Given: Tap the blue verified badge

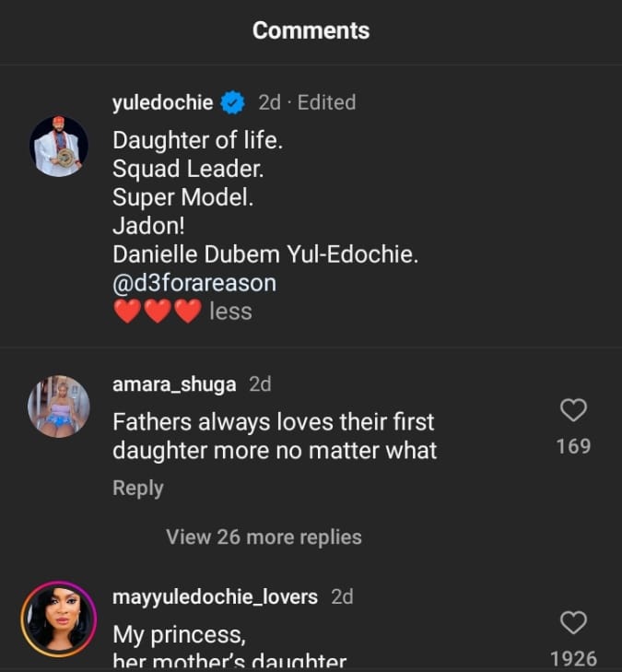Looking at the screenshot, I should [x=232, y=102].
